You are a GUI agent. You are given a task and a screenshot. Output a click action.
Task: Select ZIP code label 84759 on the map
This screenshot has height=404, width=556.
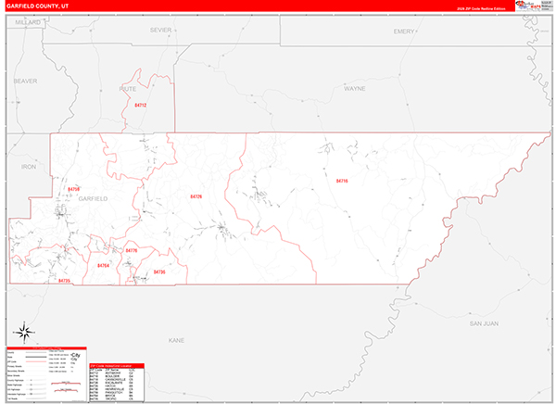point(73,189)
